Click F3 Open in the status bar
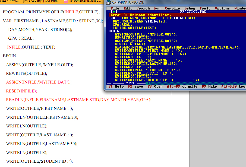Image resolution: width=246 pixels, height=167 pixels. pyautogui.click(x=155, y=86)
